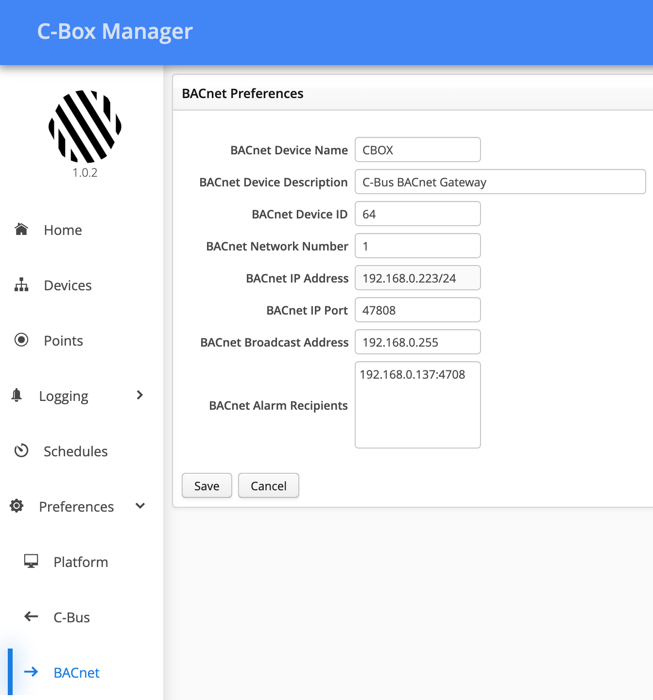Click the Devices network icon
The image size is (653, 700).
tap(21, 285)
